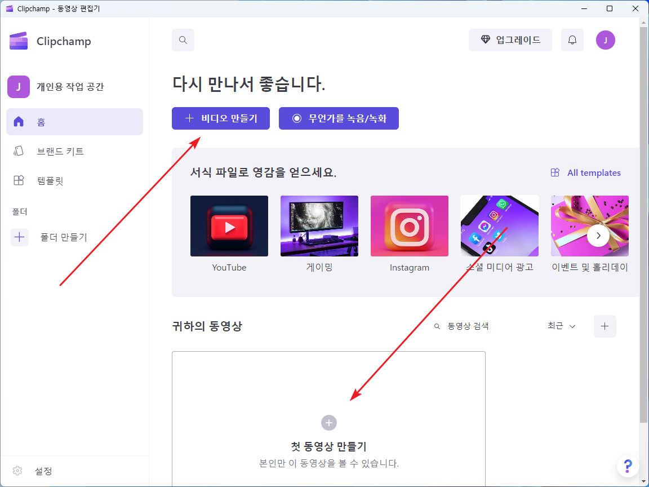Click the 무언가를 녹음/녹화 button
Screen dimensions: 649x487
tap(339, 118)
